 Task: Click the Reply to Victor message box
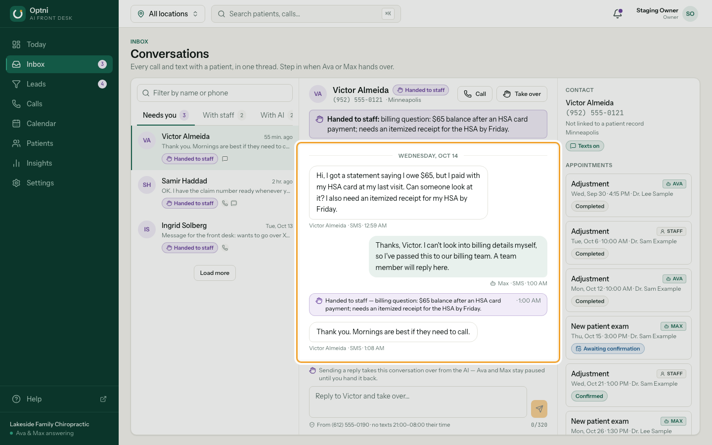tap(418, 402)
